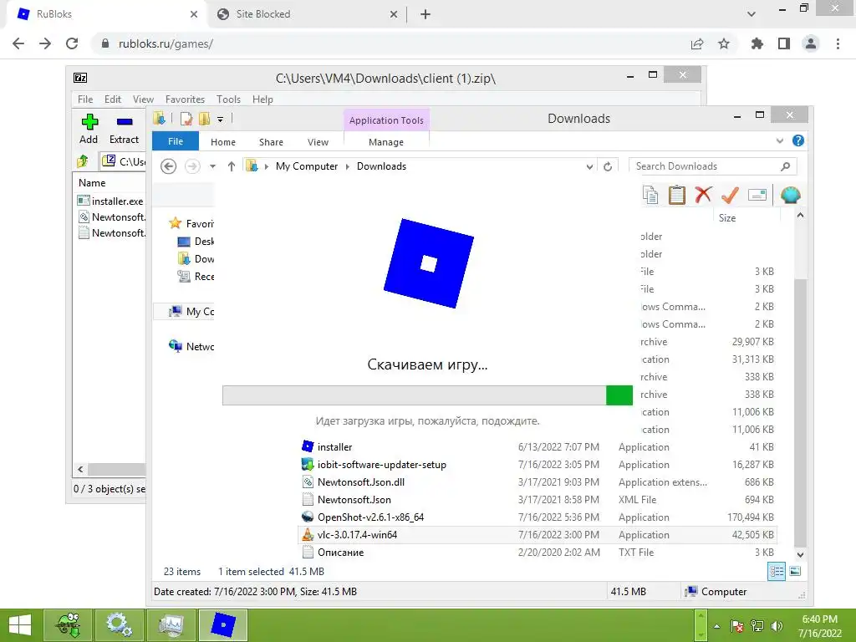The width and height of the screenshot is (856, 642).
Task: Click the Paste clipboard toolbar icon
Action: pyautogui.click(x=677, y=195)
